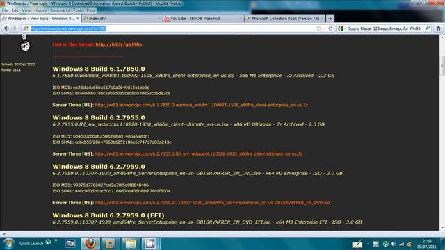Go back using the Back arrow
This screenshot has width=445, height=250.
click(x=6, y=28)
